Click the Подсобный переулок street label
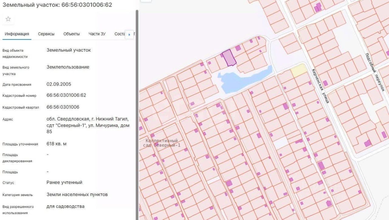Screen dimensions: 389x220 point(375,72)
